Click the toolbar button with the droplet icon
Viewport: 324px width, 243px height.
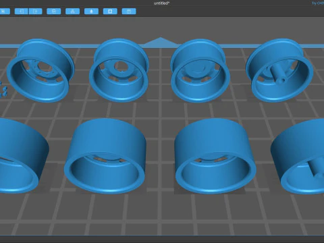(91, 11)
